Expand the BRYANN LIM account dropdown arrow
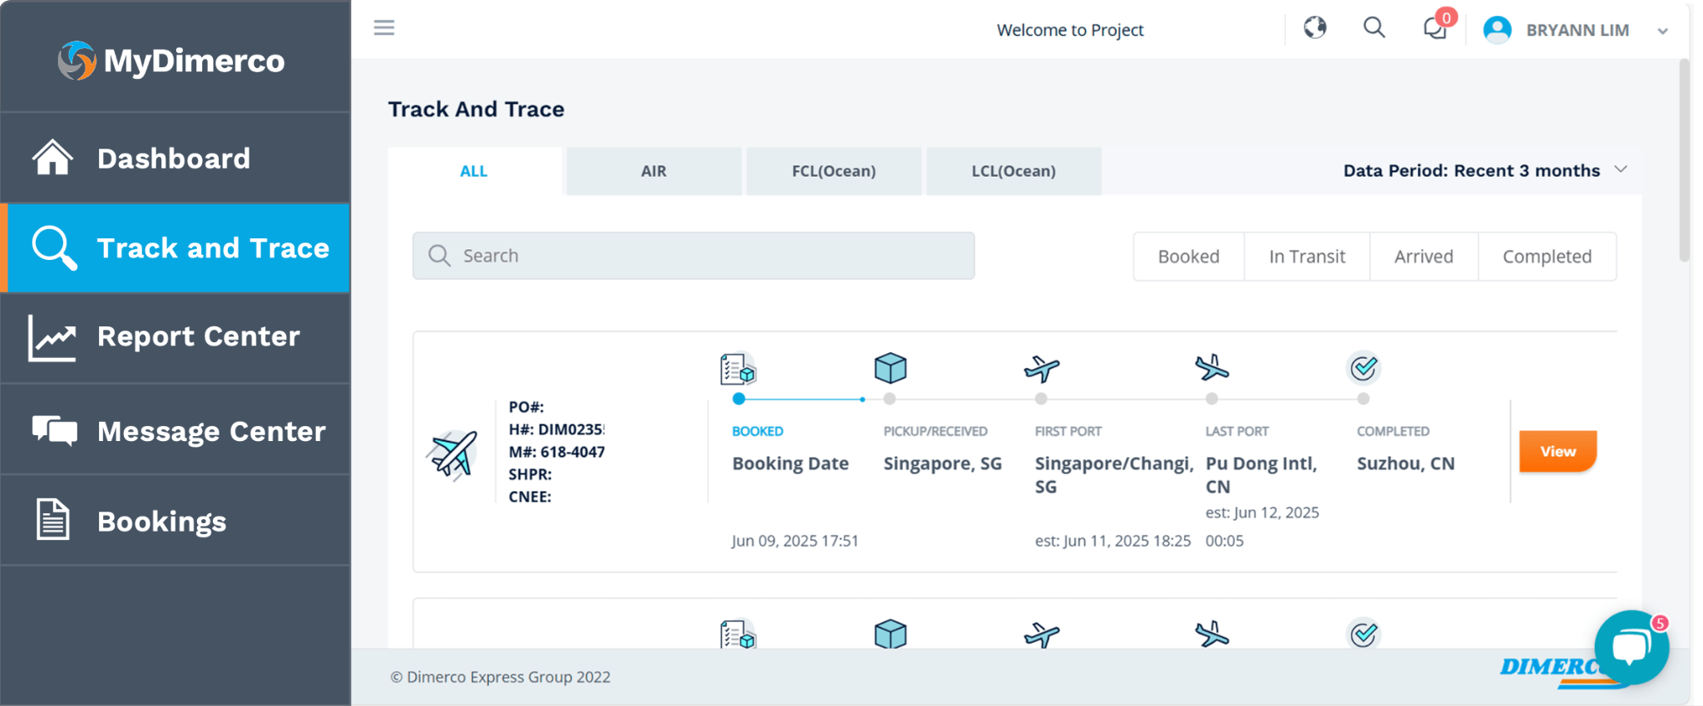Screen dimensions: 1703x706 click(1662, 32)
